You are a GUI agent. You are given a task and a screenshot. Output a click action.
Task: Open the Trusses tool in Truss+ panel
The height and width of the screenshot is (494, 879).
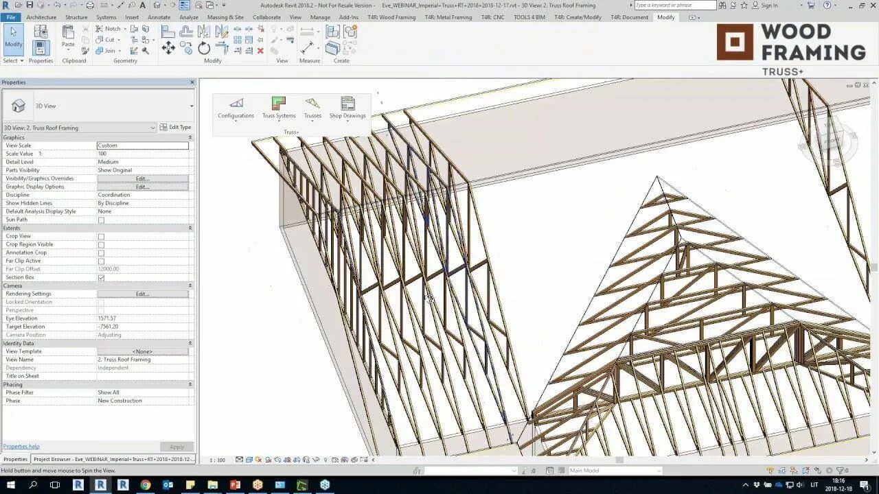pyautogui.click(x=312, y=108)
